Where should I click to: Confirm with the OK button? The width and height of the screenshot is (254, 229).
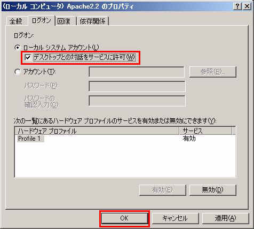[124, 218]
